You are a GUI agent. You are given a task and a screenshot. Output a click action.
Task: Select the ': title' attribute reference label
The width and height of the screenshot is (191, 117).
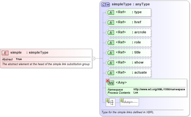tap(136, 52)
